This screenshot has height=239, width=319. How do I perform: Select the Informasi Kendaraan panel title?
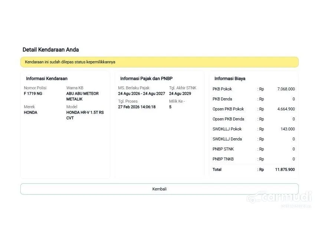tap(47, 79)
